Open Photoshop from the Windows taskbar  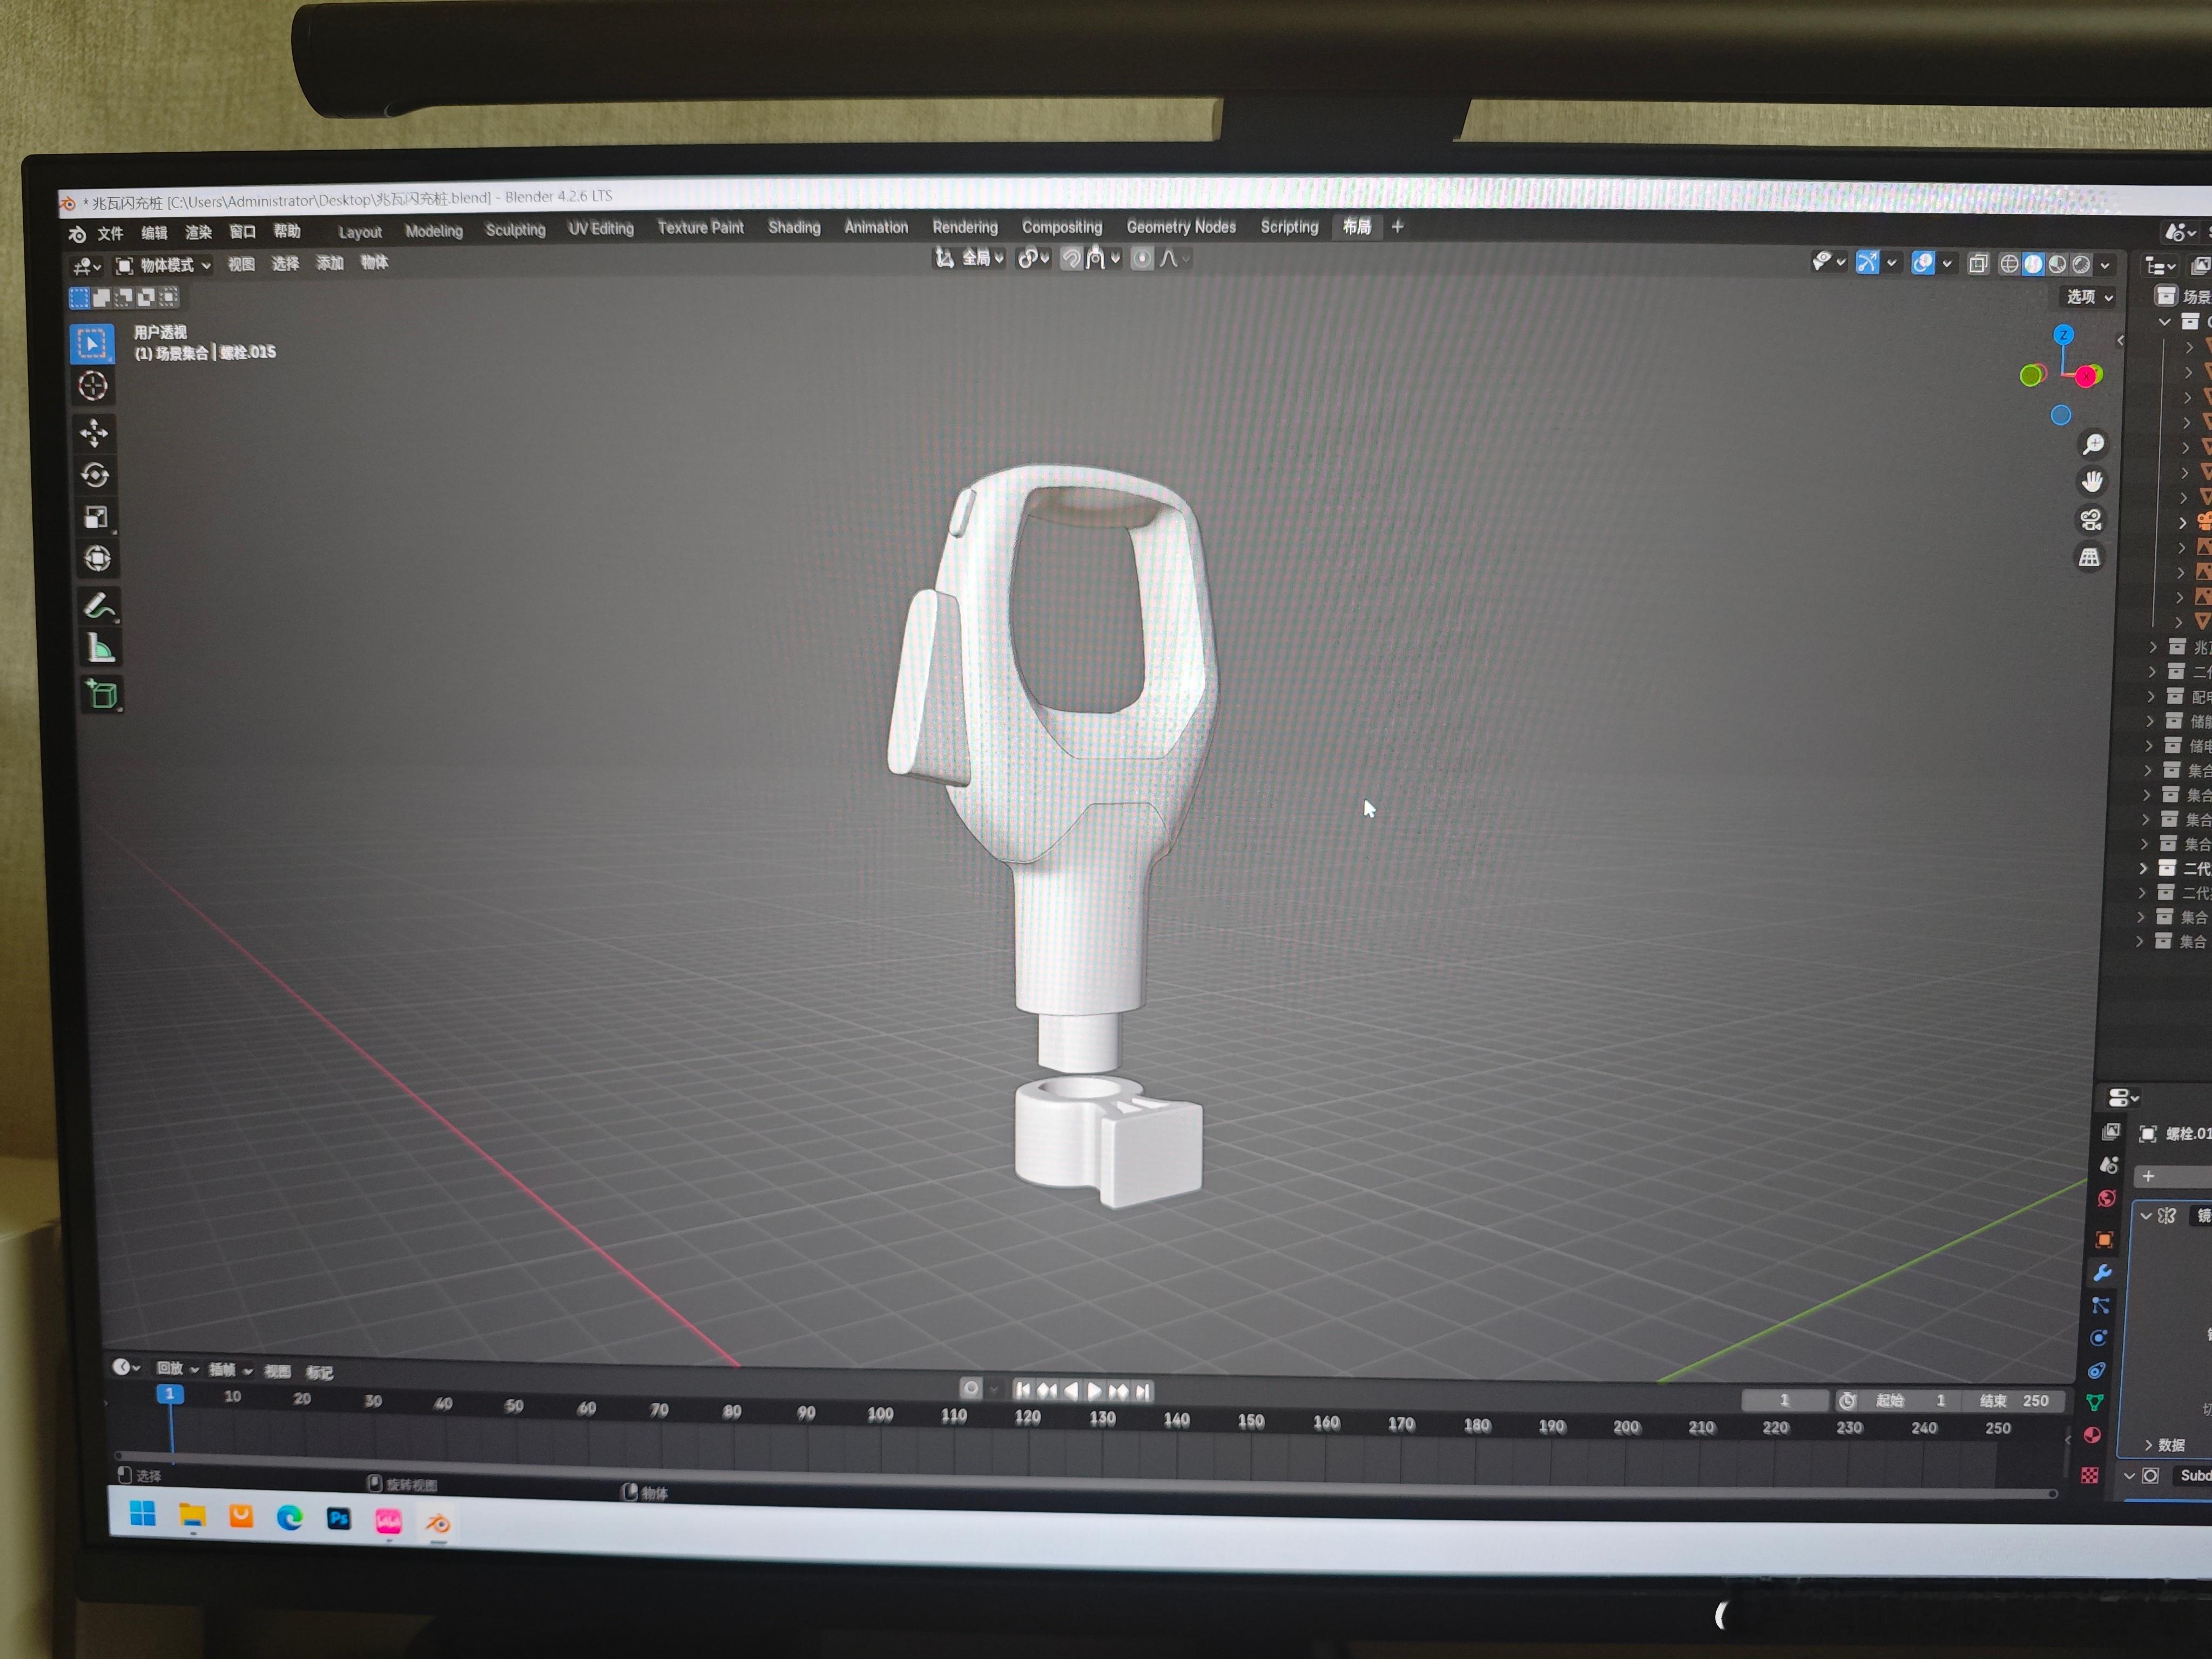coord(339,1519)
